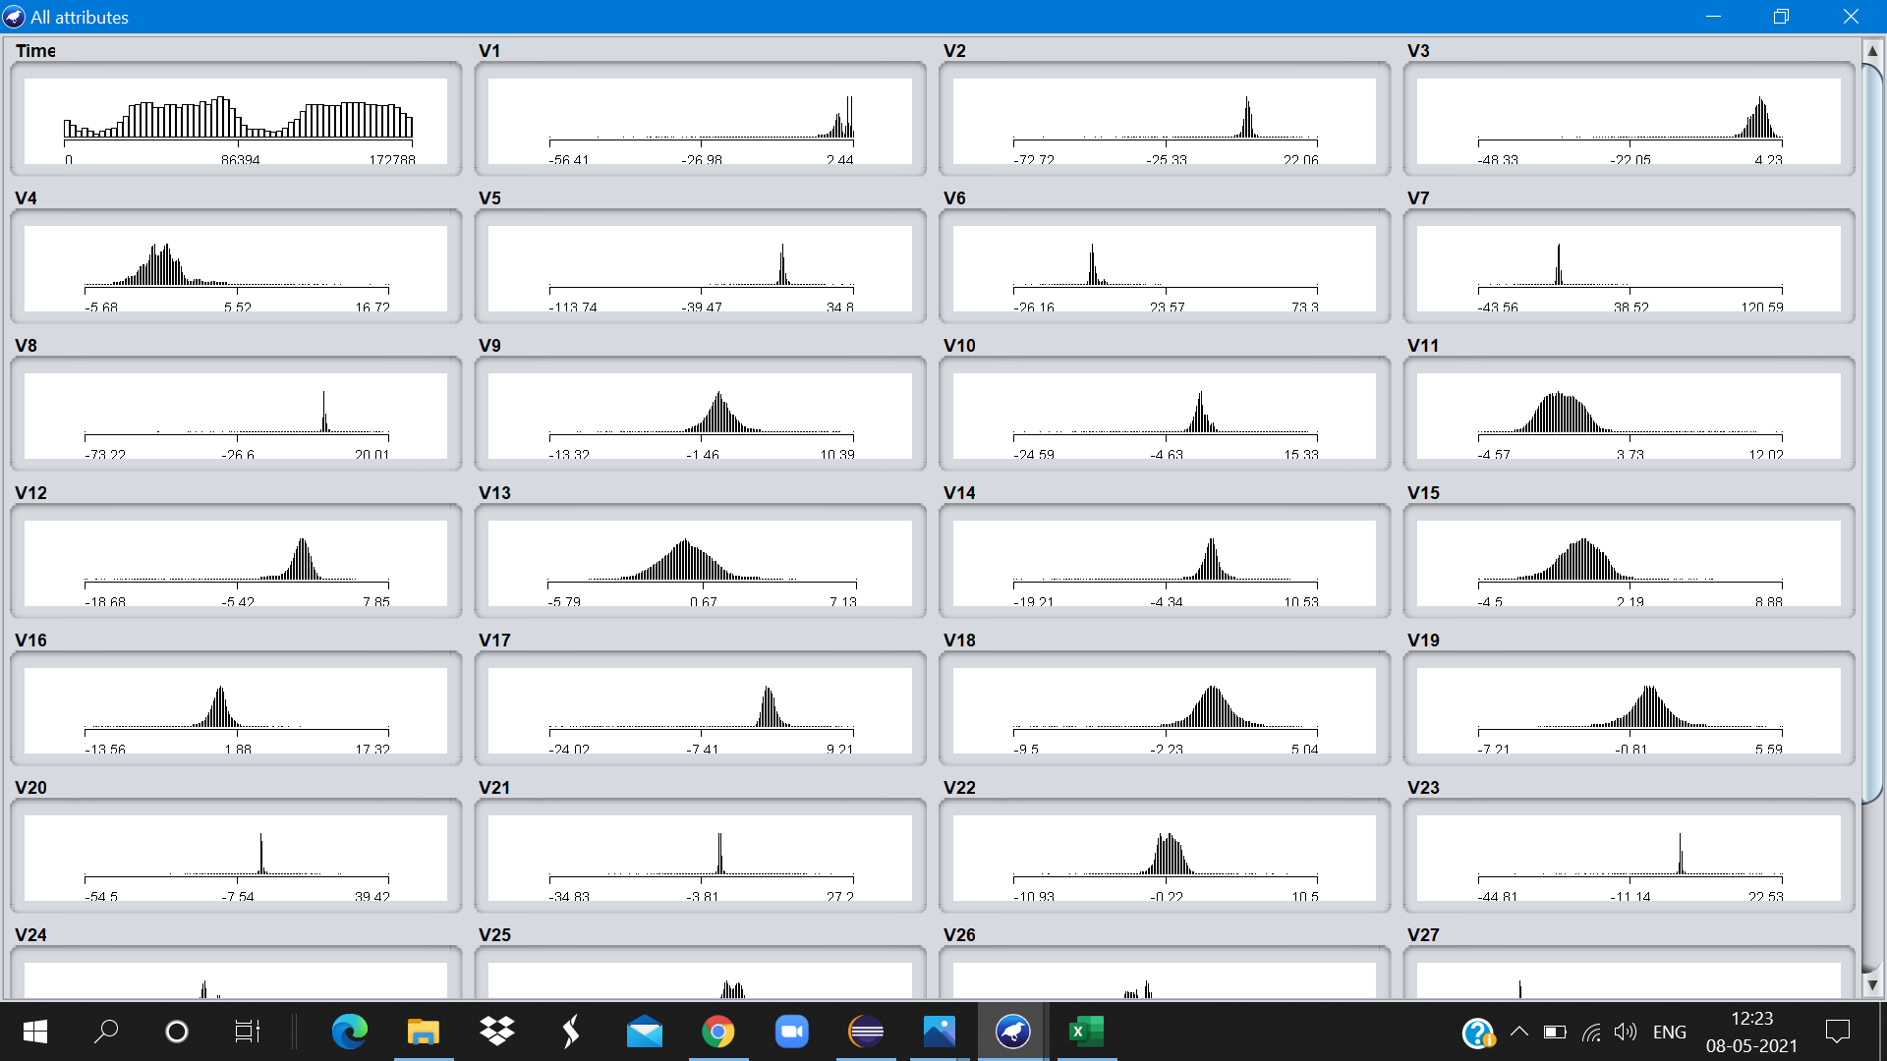
Task: Open volume speaker tray icon
Action: 1626,1032
